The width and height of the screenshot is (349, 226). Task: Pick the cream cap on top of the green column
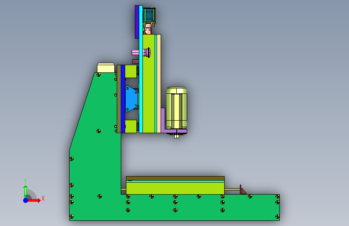coord(106,68)
